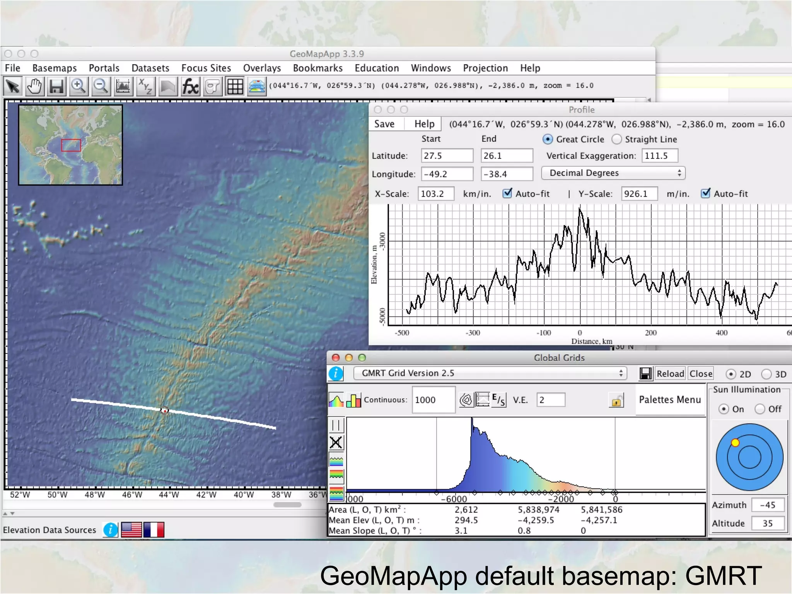Click the Reload button
The image size is (792, 594).
coord(670,374)
